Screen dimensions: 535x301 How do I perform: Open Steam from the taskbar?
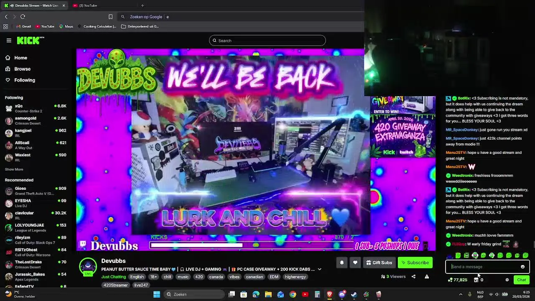(x=354, y=294)
